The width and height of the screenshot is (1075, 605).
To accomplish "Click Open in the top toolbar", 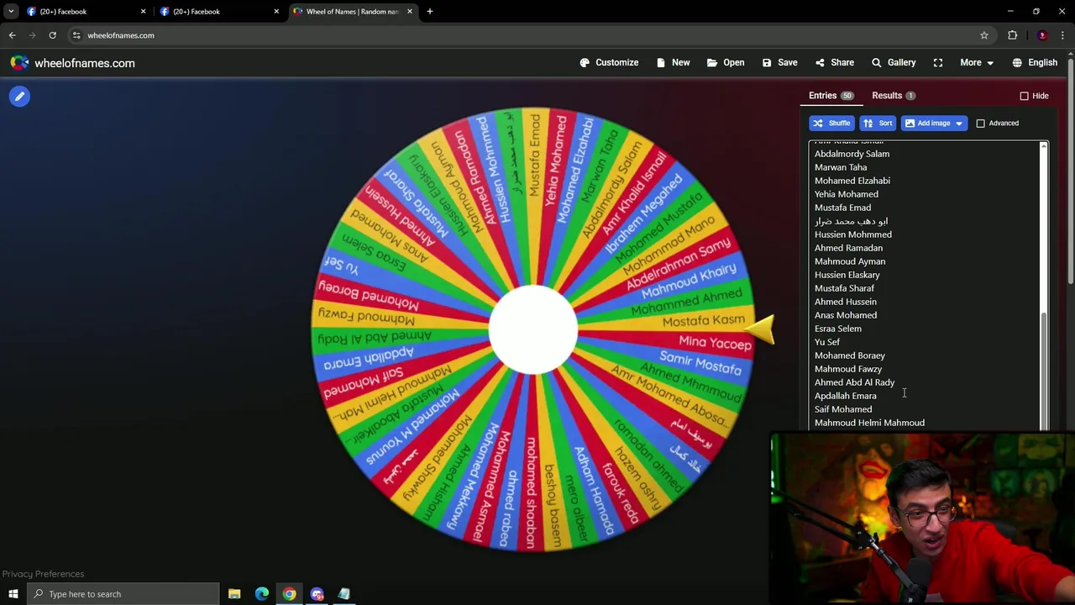I will [x=726, y=63].
